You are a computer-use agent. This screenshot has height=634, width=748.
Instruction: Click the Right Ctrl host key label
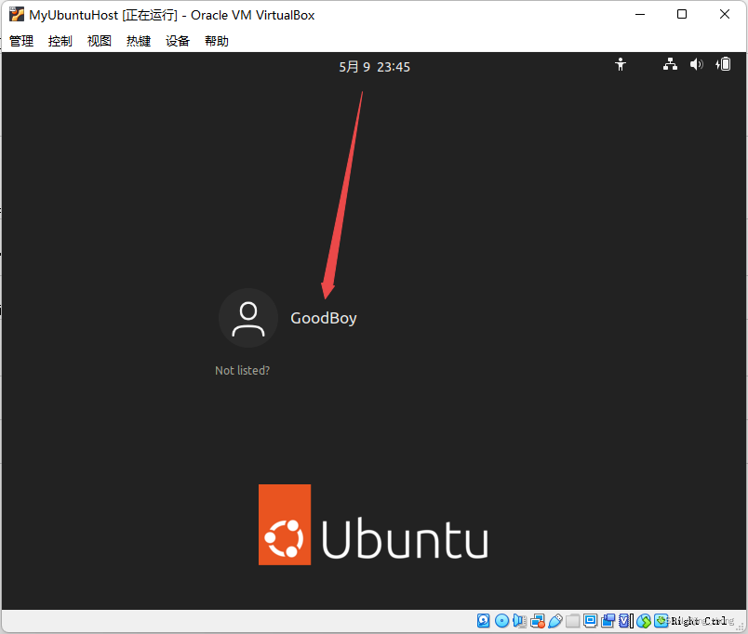point(699,621)
